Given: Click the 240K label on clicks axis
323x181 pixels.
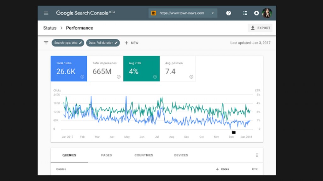Looking at the screenshot, I should (x=57, y=95).
